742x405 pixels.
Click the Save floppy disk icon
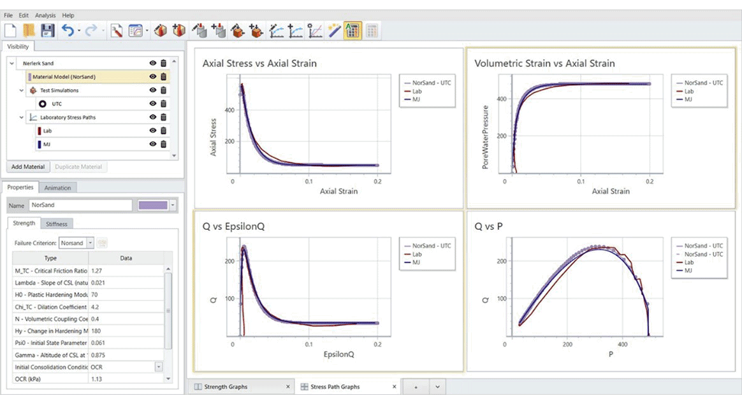(x=47, y=31)
